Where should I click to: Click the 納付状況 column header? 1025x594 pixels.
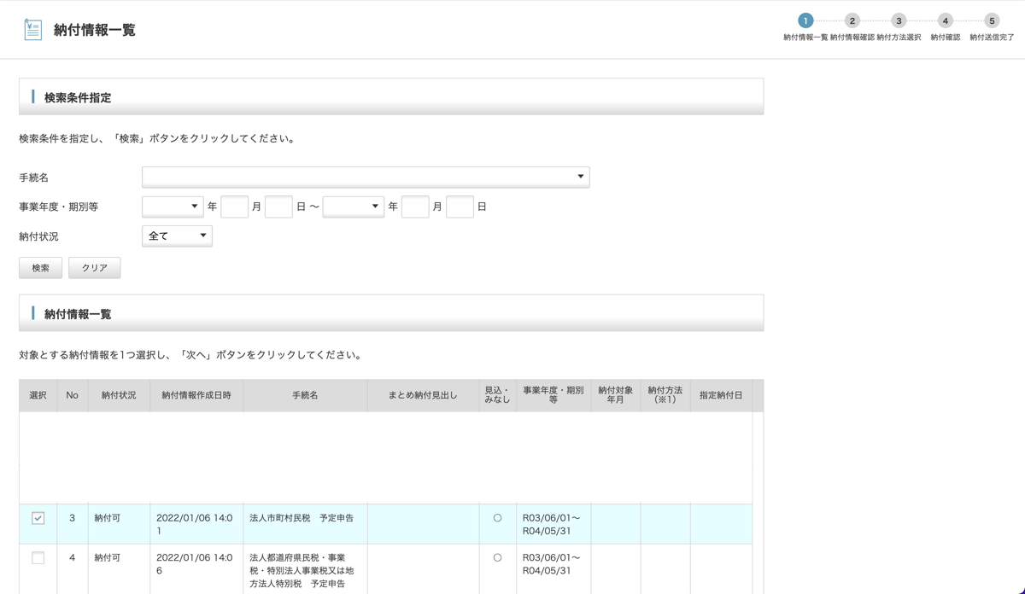click(119, 395)
